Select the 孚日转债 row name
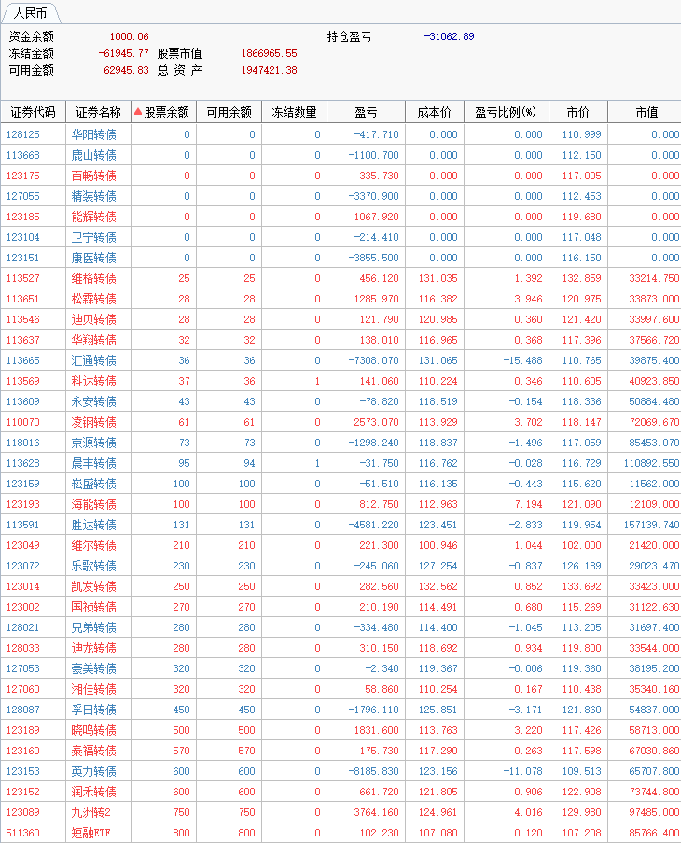This screenshot has height=843, width=681. click(94, 710)
